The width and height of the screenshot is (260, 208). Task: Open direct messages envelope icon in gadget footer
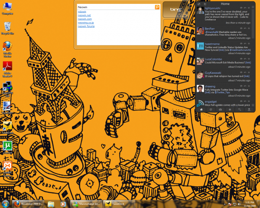click(x=220, y=110)
